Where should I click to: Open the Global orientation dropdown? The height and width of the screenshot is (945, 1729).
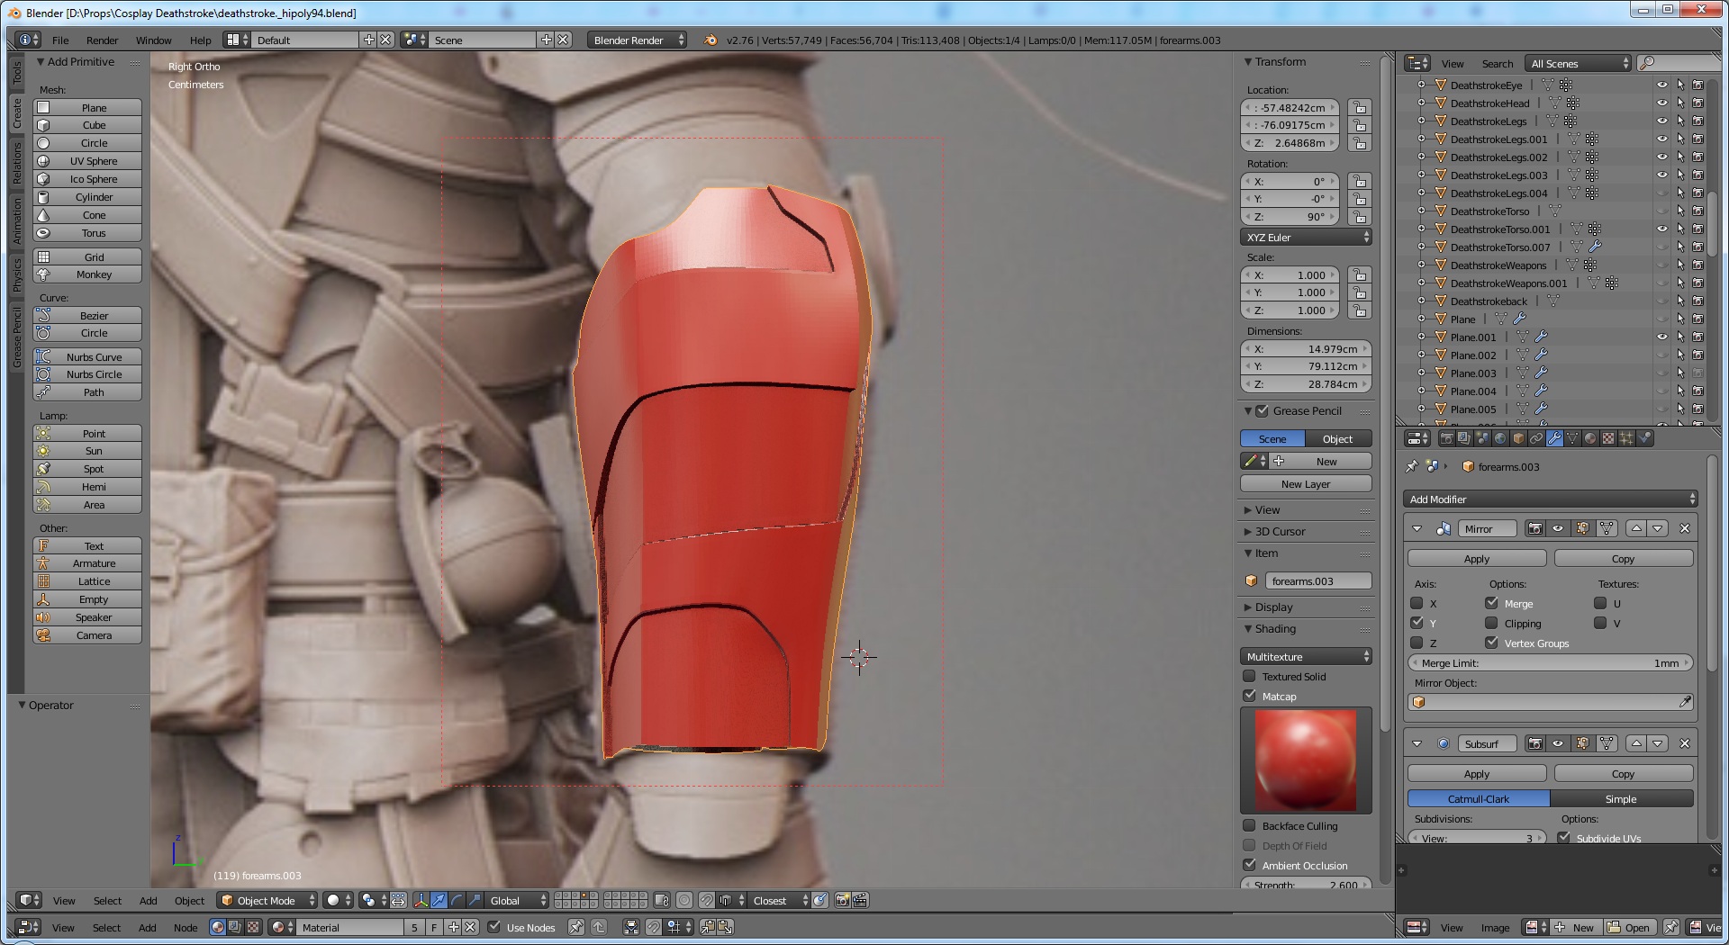click(x=516, y=900)
